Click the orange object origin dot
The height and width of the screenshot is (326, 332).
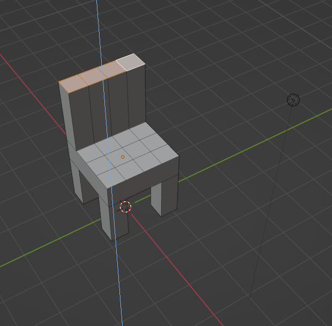[x=123, y=157]
